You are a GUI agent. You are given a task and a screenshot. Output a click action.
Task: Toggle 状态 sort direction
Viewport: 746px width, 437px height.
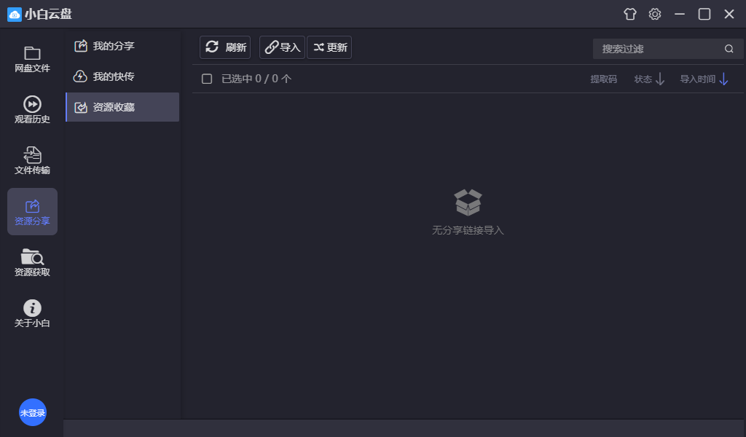[648, 79]
